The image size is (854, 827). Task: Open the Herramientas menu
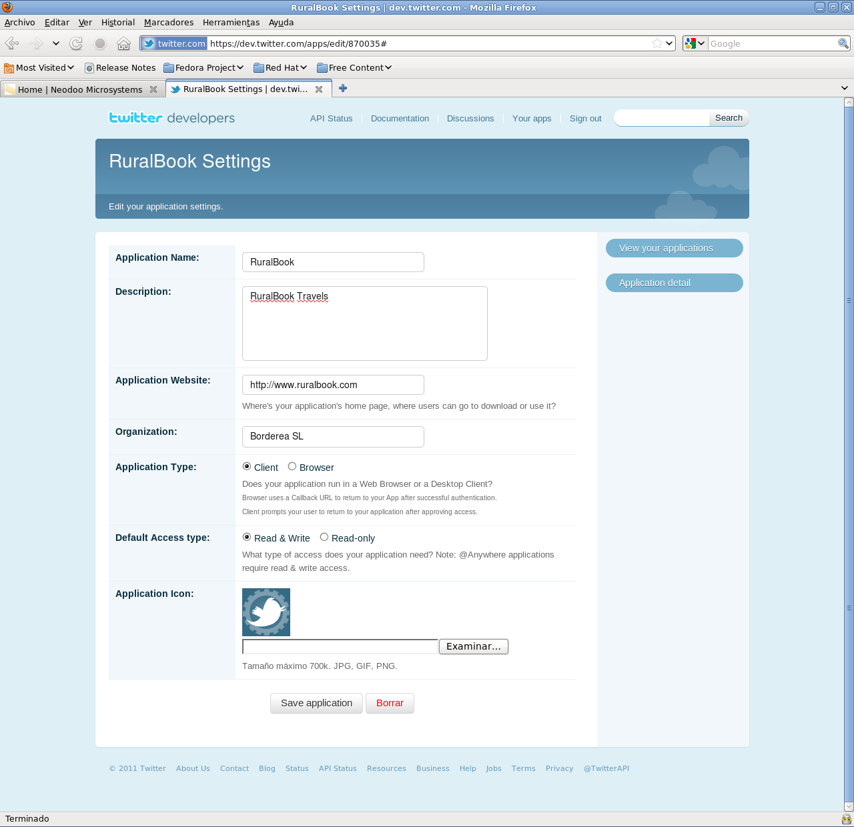(x=231, y=22)
